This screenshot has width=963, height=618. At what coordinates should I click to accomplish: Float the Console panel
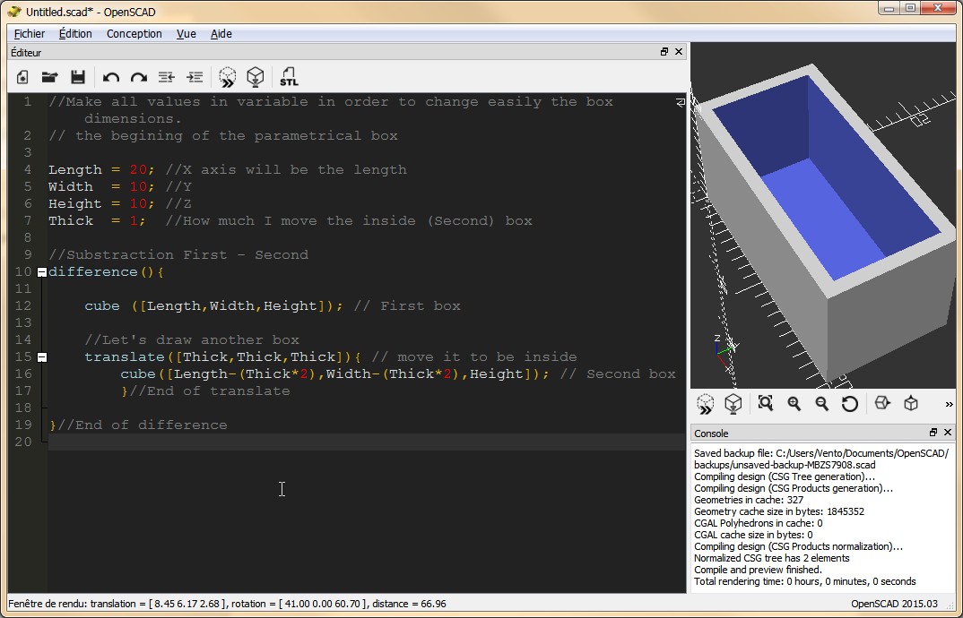933,433
